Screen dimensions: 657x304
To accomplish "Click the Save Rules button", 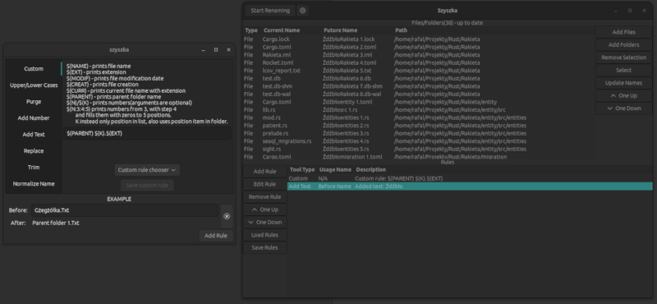I will [264, 248].
